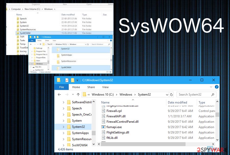Select FirewallControlPanel.dll file icon
Image resolution: width=230 pixels, height=155 pixels.
point(103,122)
